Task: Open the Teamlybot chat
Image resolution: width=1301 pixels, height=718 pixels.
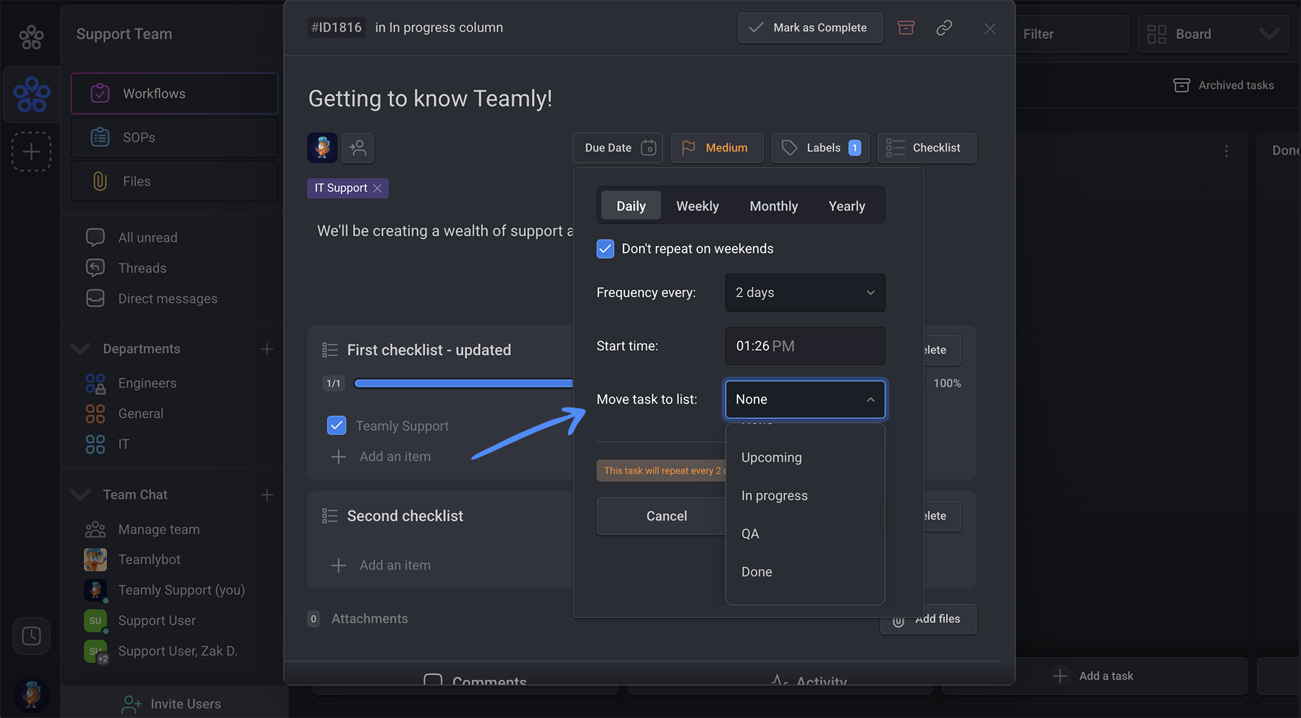Action: pos(150,560)
